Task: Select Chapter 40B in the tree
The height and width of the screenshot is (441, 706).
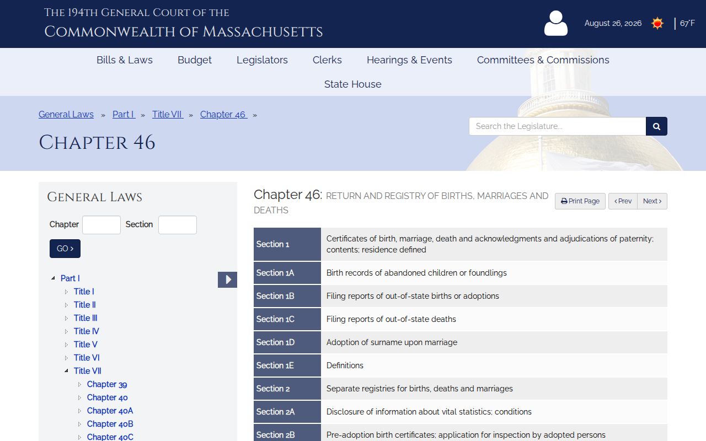Action: tap(110, 424)
